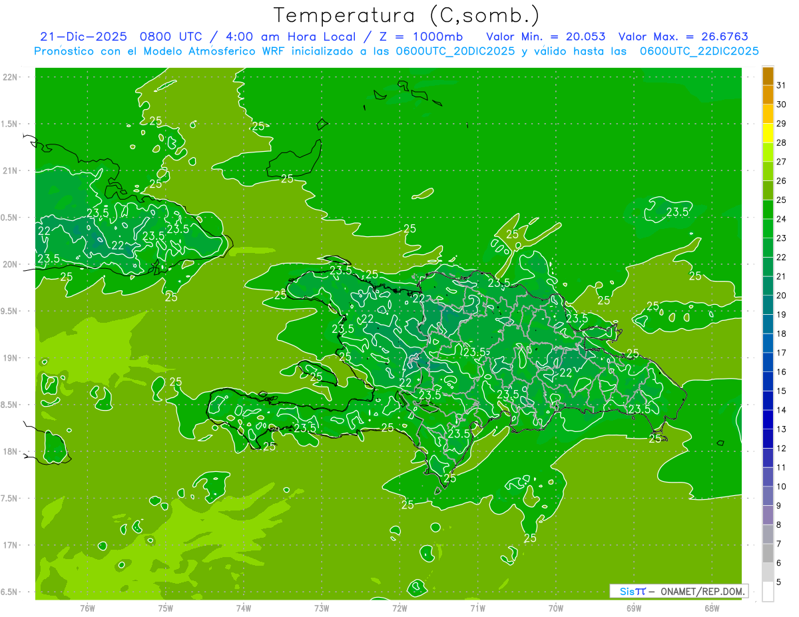The height and width of the screenshot is (617, 799).
Task: Click the '26' value on the color scale
Action: pos(782,181)
